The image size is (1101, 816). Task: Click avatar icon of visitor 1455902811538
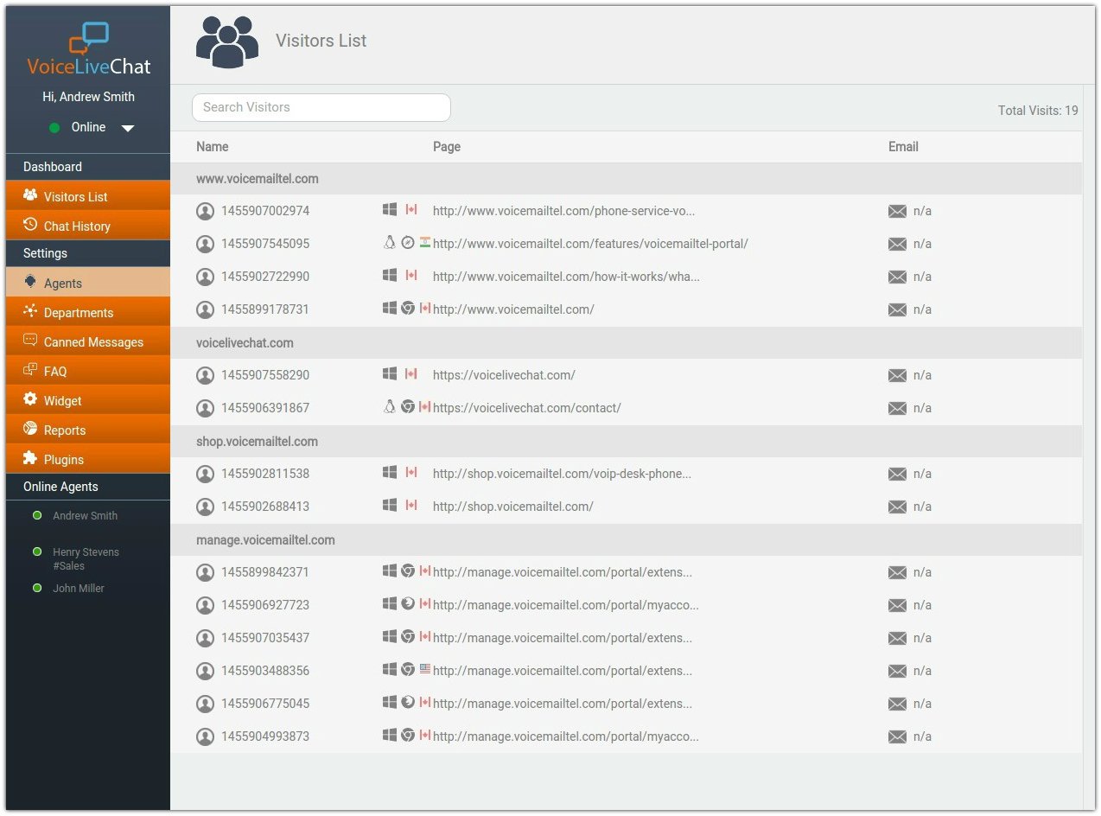[x=205, y=474]
